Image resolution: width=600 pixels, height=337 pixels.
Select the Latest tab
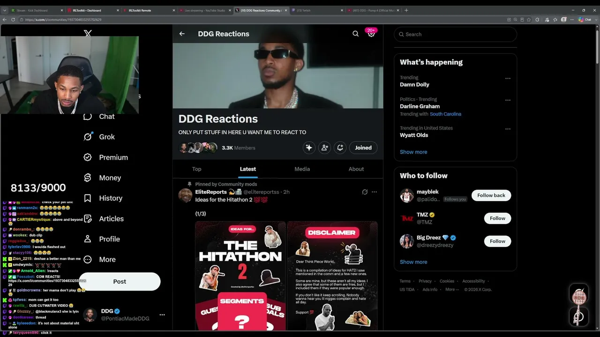coord(248,169)
